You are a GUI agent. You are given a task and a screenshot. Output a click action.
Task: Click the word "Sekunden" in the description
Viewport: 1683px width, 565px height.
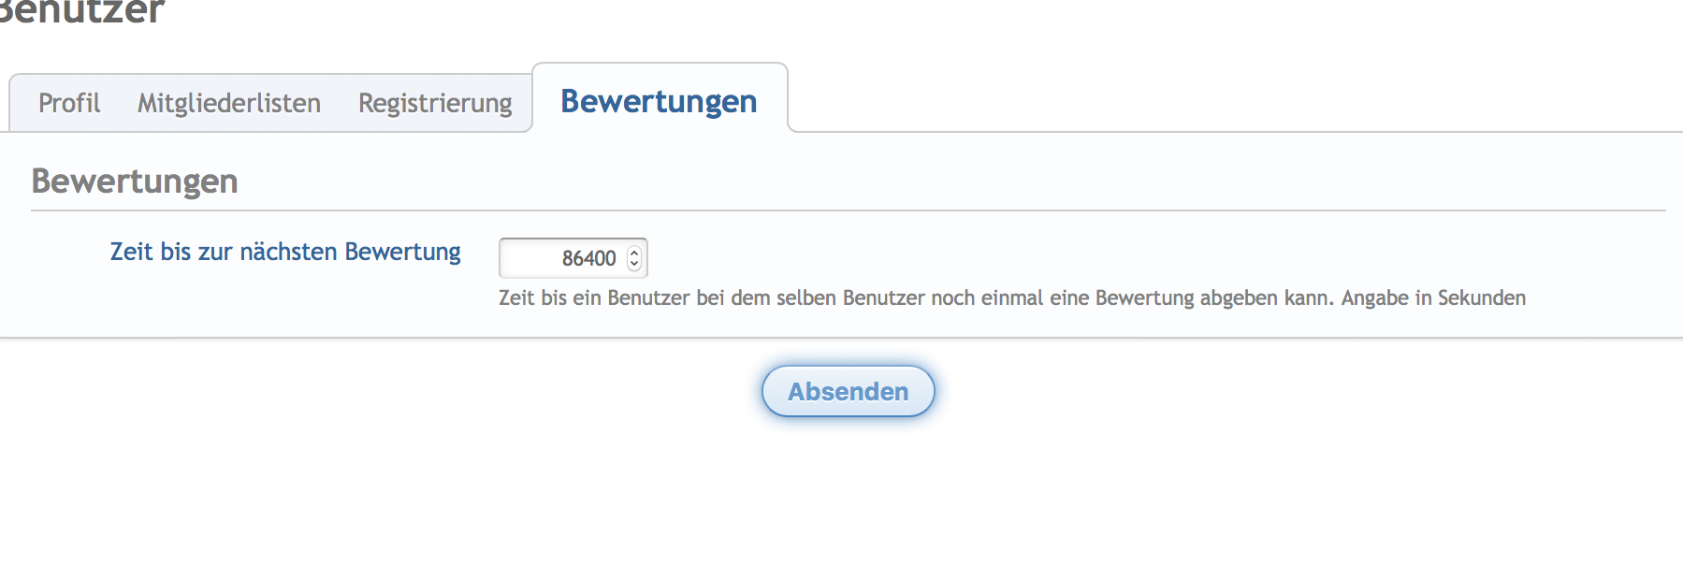pyautogui.click(x=1481, y=298)
